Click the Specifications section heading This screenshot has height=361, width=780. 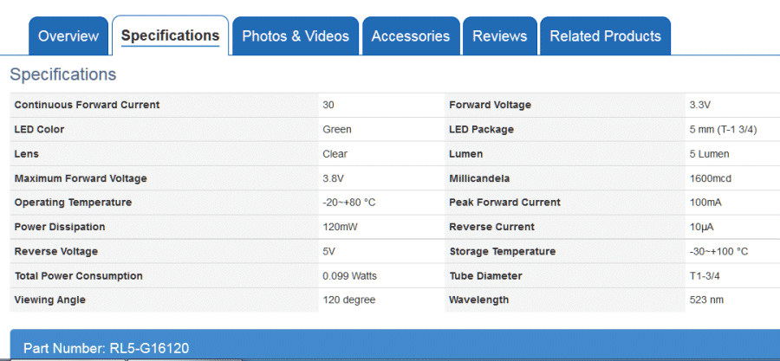tap(62, 74)
